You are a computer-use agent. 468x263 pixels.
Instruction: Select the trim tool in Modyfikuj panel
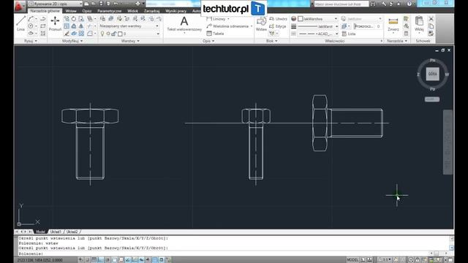point(89,26)
